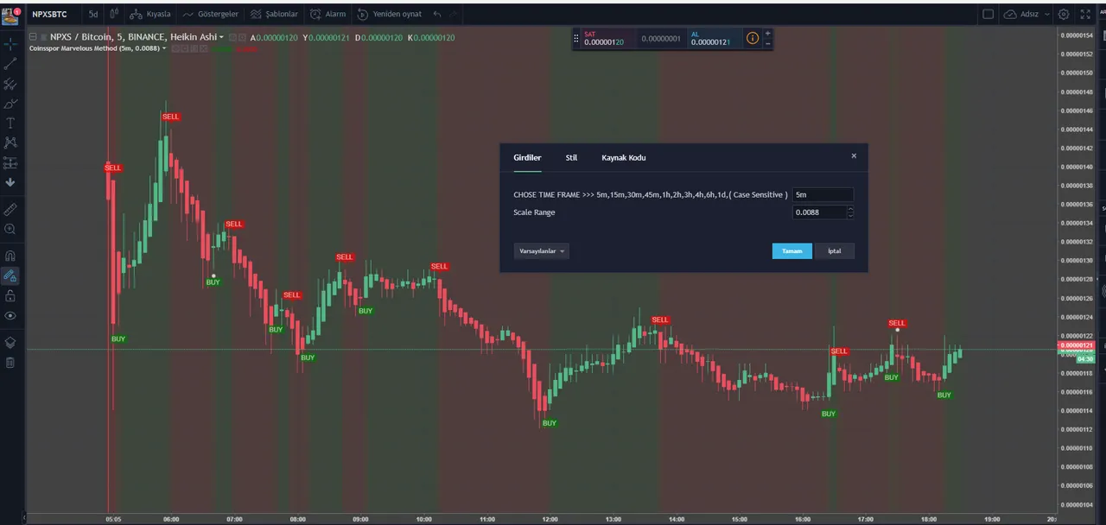
Task: Open the layout selector square icon
Action: tap(988, 15)
